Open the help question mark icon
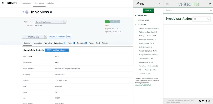213x104 pixels. (206, 101)
